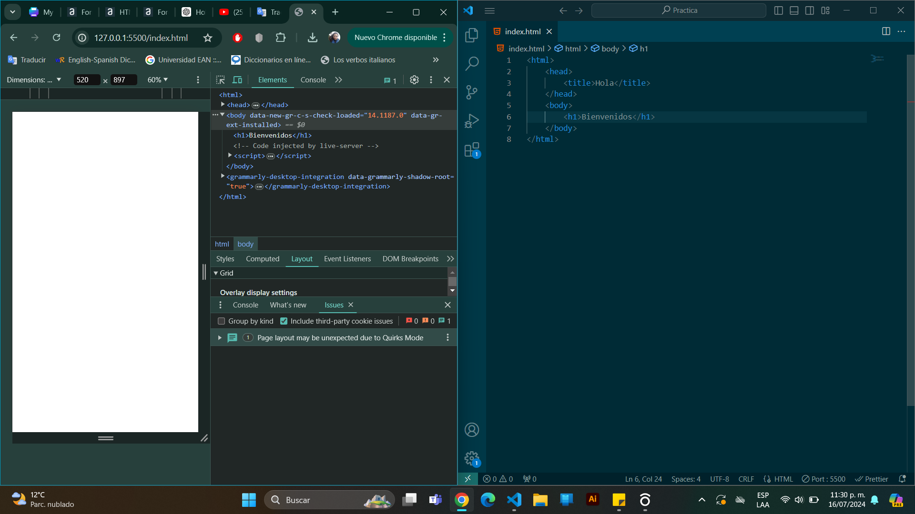This screenshot has height=514, width=915.
Task: Toggle Group by kind checkbox
Action: pos(221,321)
